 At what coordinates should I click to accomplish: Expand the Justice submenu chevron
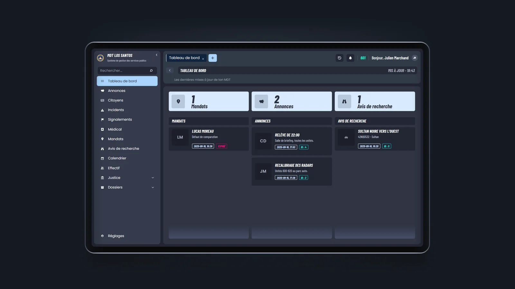[153, 178]
